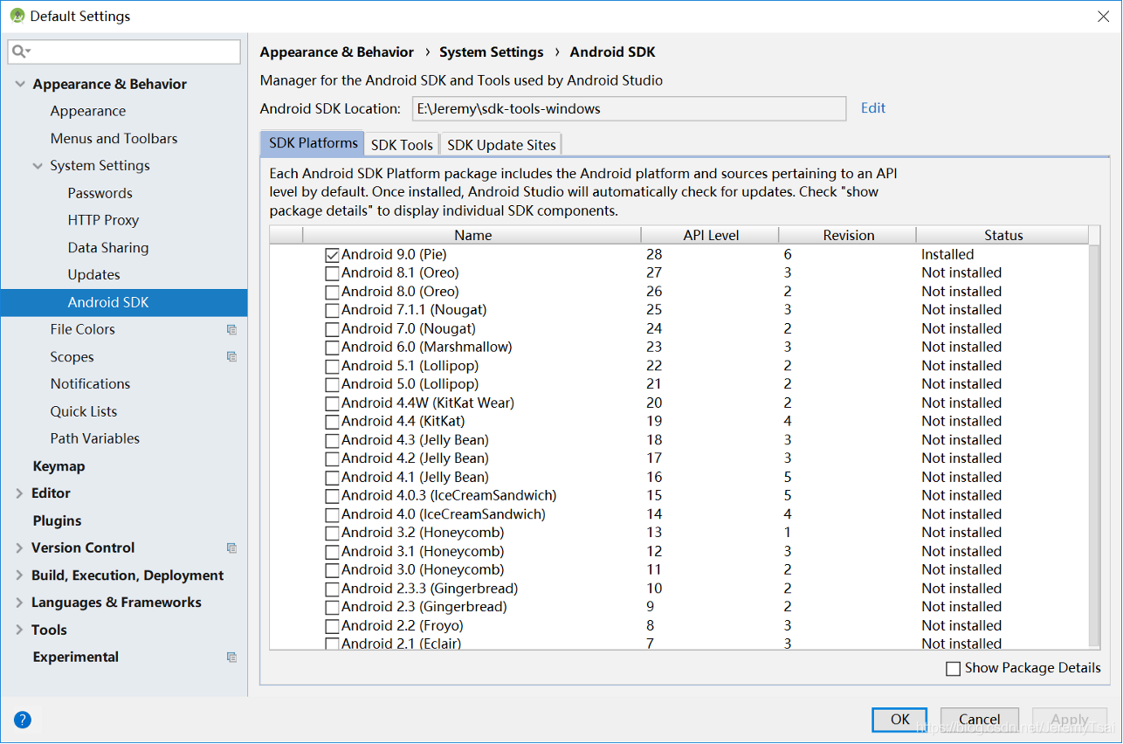Click Android 4.4W (KitKat Wear) row name
The width and height of the screenshot is (1123, 744).
tap(428, 403)
